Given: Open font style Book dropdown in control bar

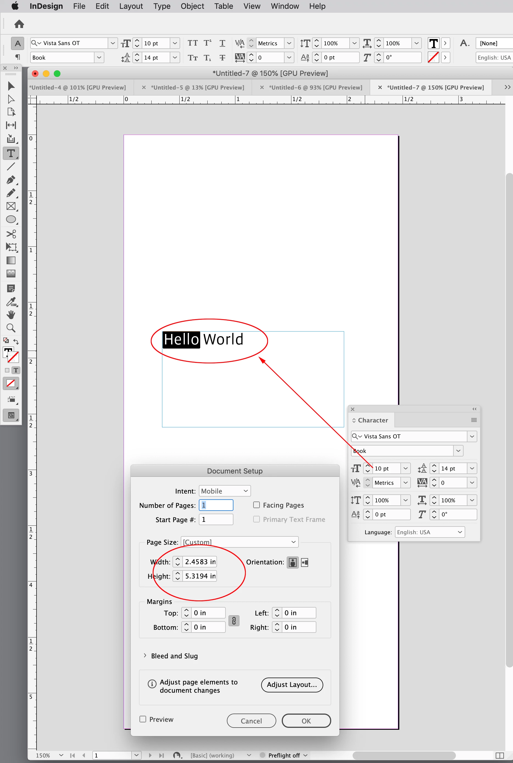Looking at the screenshot, I should click(x=99, y=58).
